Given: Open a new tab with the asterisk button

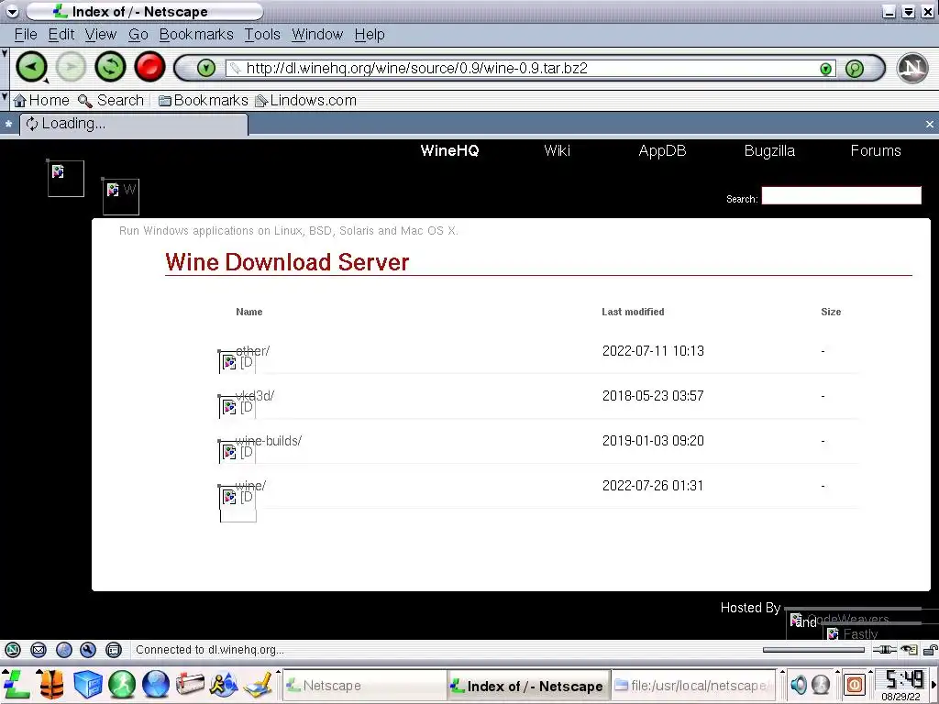Looking at the screenshot, I should click(8, 125).
